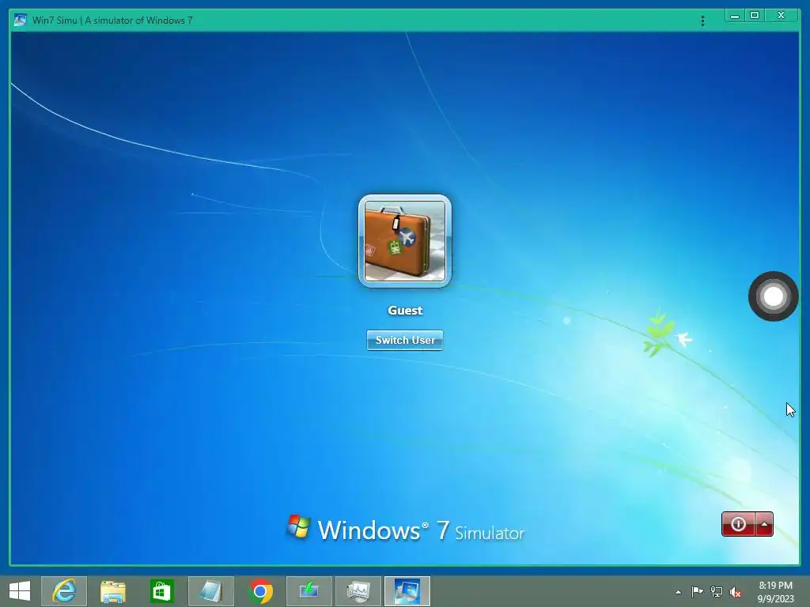Click the Guest suitcase account picture
The height and width of the screenshot is (607, 810).
tap(405, 240)
